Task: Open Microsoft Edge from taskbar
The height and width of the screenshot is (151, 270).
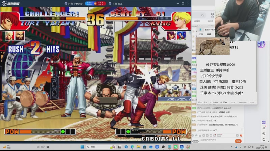Action: coord(132,147)
